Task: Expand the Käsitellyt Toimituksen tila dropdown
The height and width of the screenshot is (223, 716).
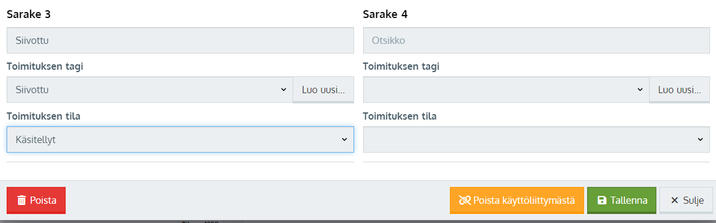Action: [x=181, y=139]
